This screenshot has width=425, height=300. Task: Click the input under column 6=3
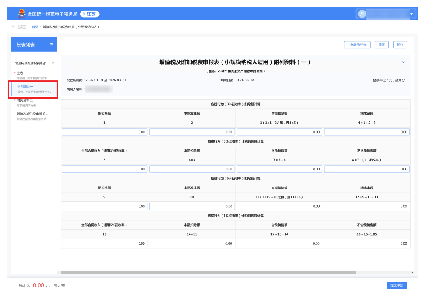click(x=192, y=169)
